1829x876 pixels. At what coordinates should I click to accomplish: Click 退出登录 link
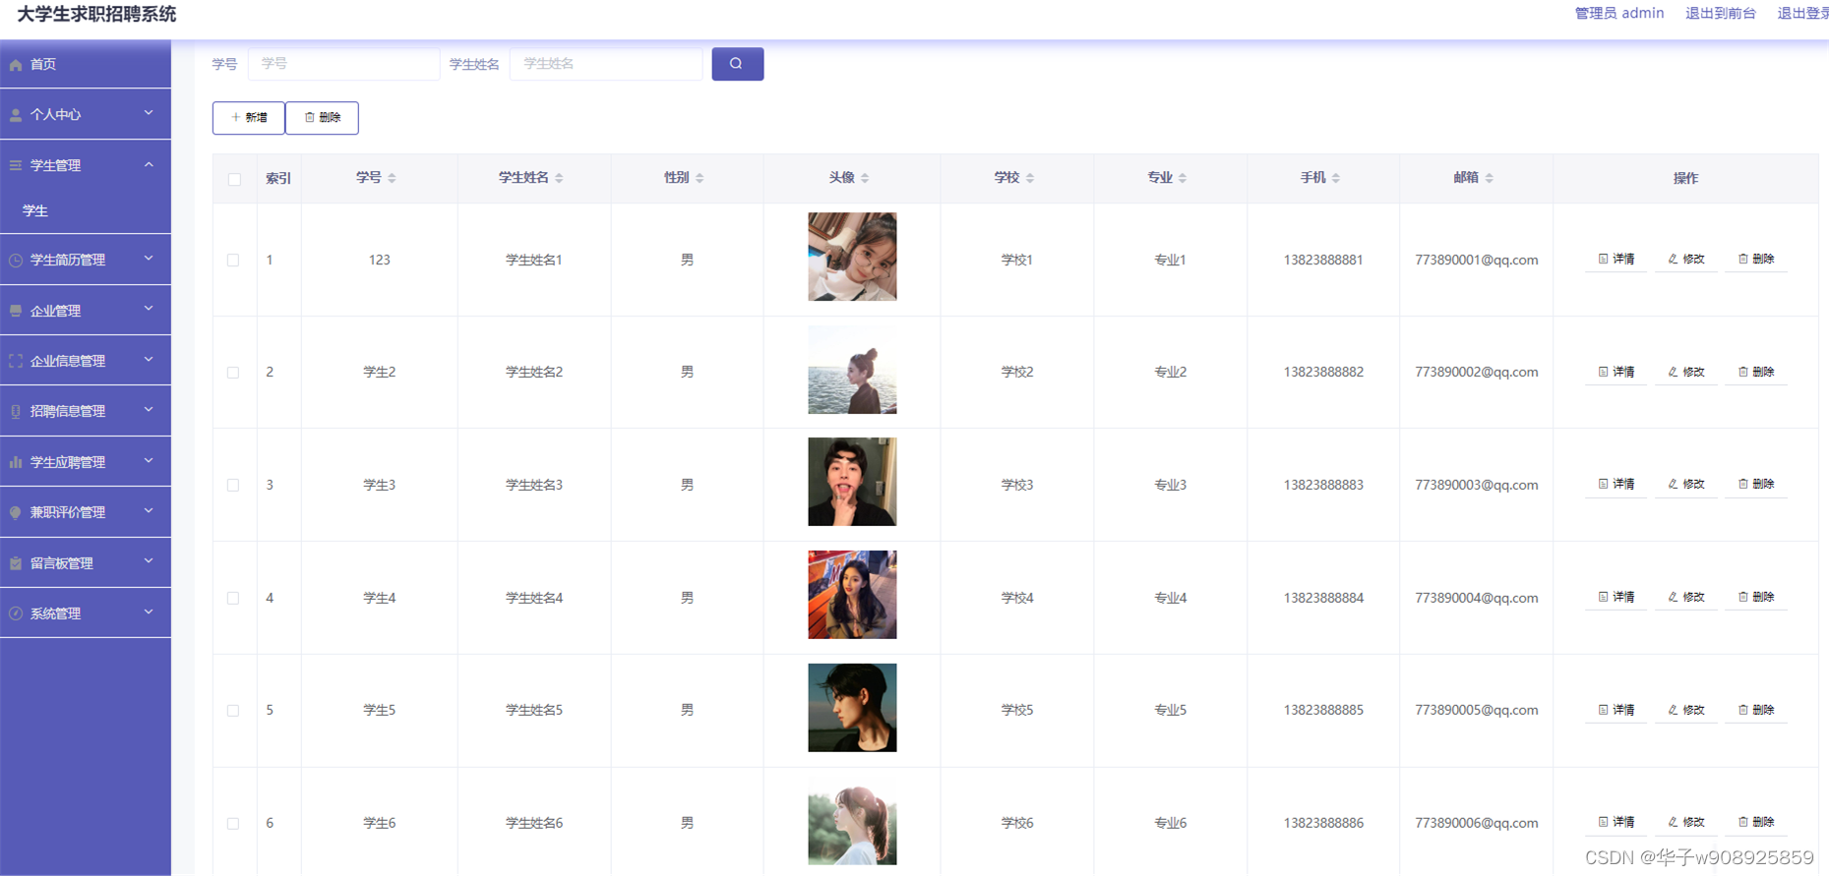coord(1802,14)
